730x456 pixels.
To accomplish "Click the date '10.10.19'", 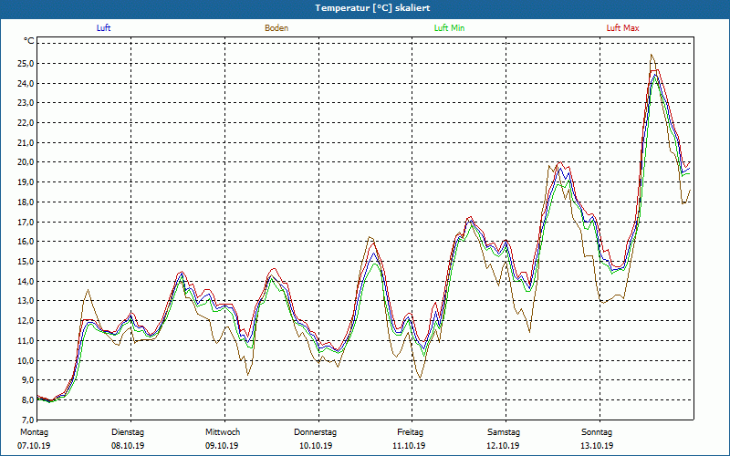I will [x=316, y=446].
